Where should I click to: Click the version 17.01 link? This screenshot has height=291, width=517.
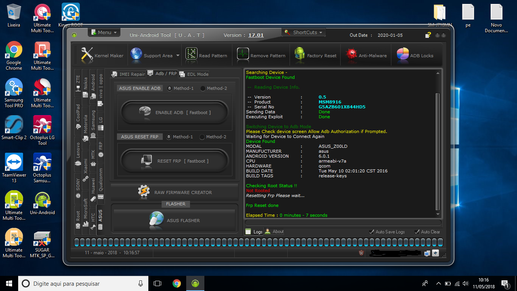pyautogui.click(x=256, y=35)
